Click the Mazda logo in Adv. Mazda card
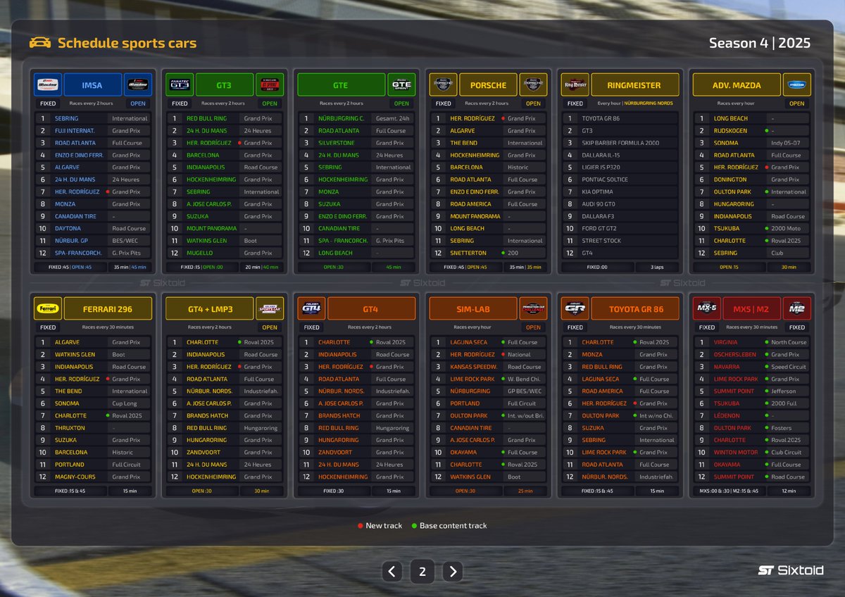 click(796, 85)
